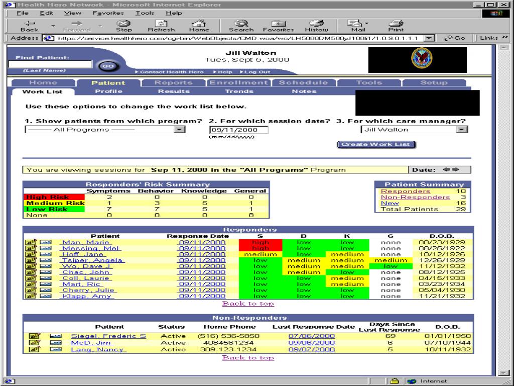Open the trend chart icon for Man, Marie
The image size is (514, 386).
(x=46, y=243)
